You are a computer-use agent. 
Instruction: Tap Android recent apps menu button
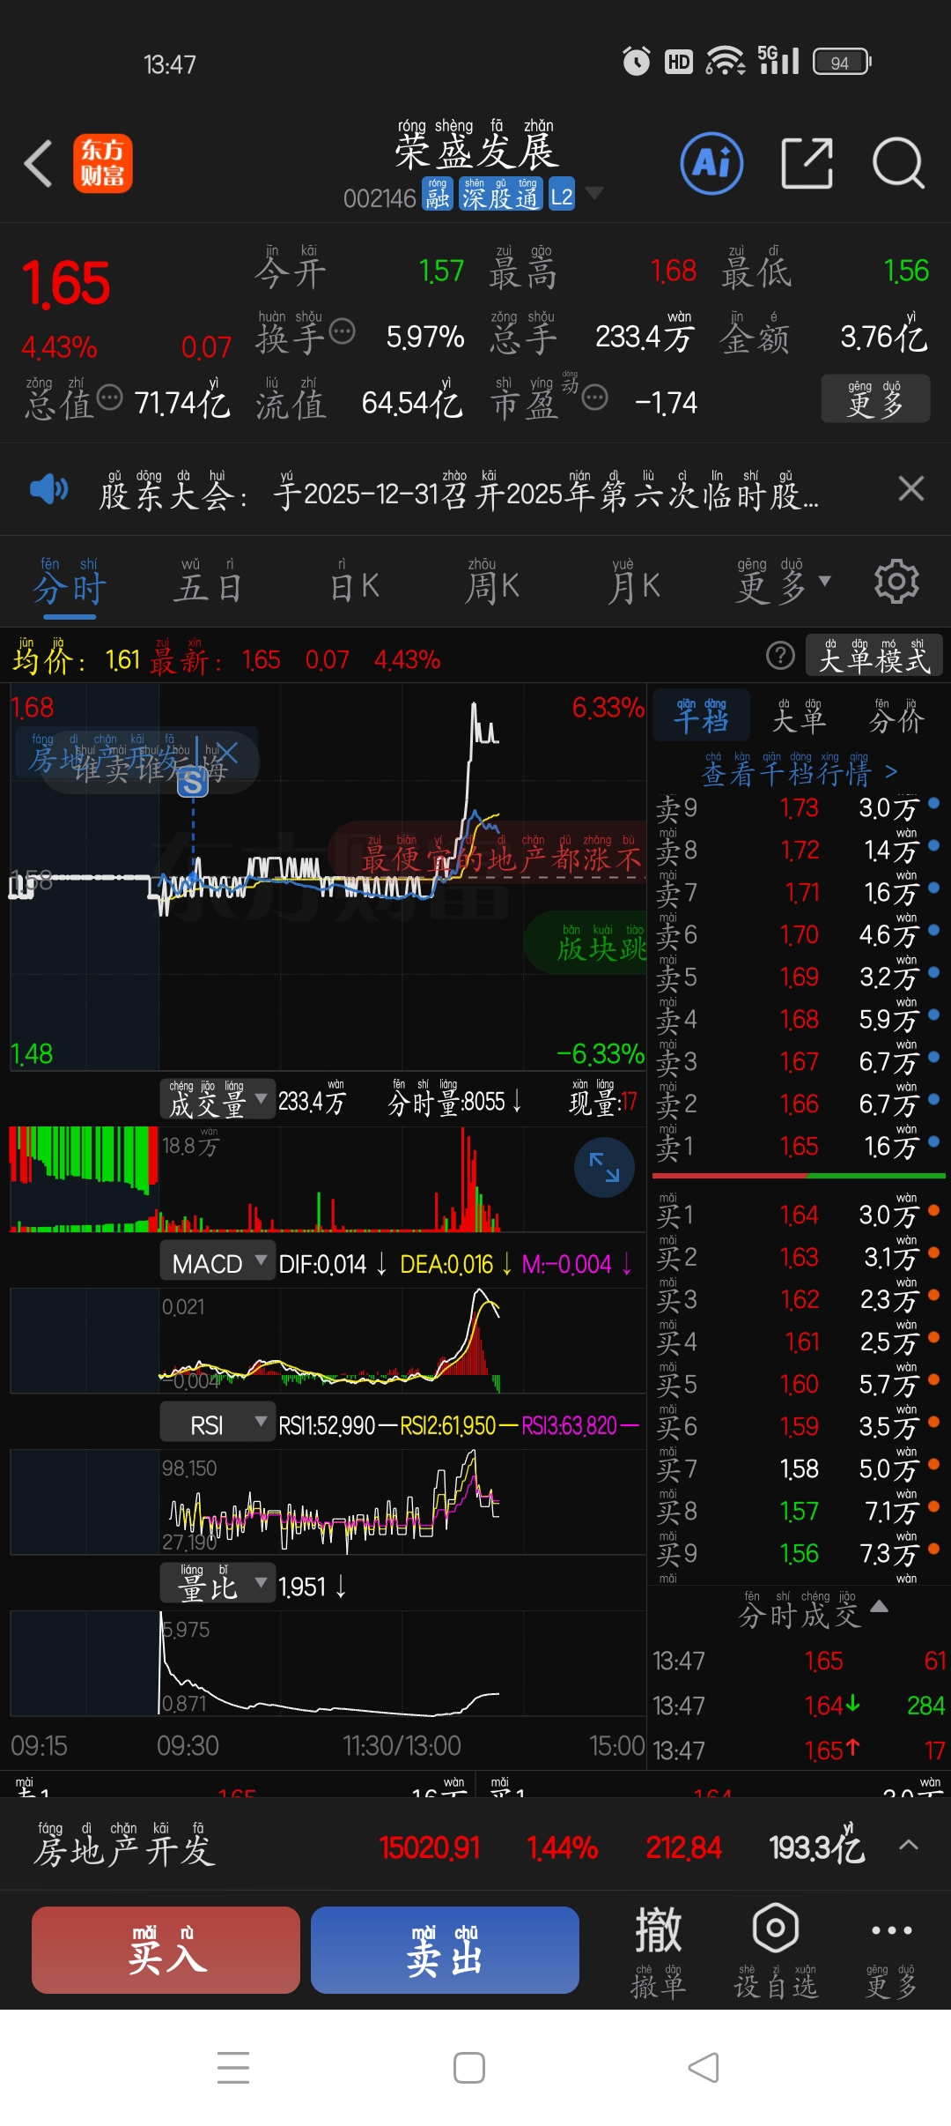233,2068
